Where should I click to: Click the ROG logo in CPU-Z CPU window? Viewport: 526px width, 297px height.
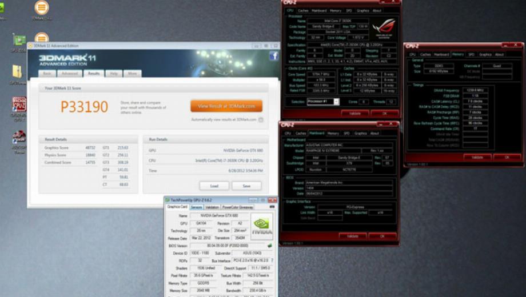(384, 28)
